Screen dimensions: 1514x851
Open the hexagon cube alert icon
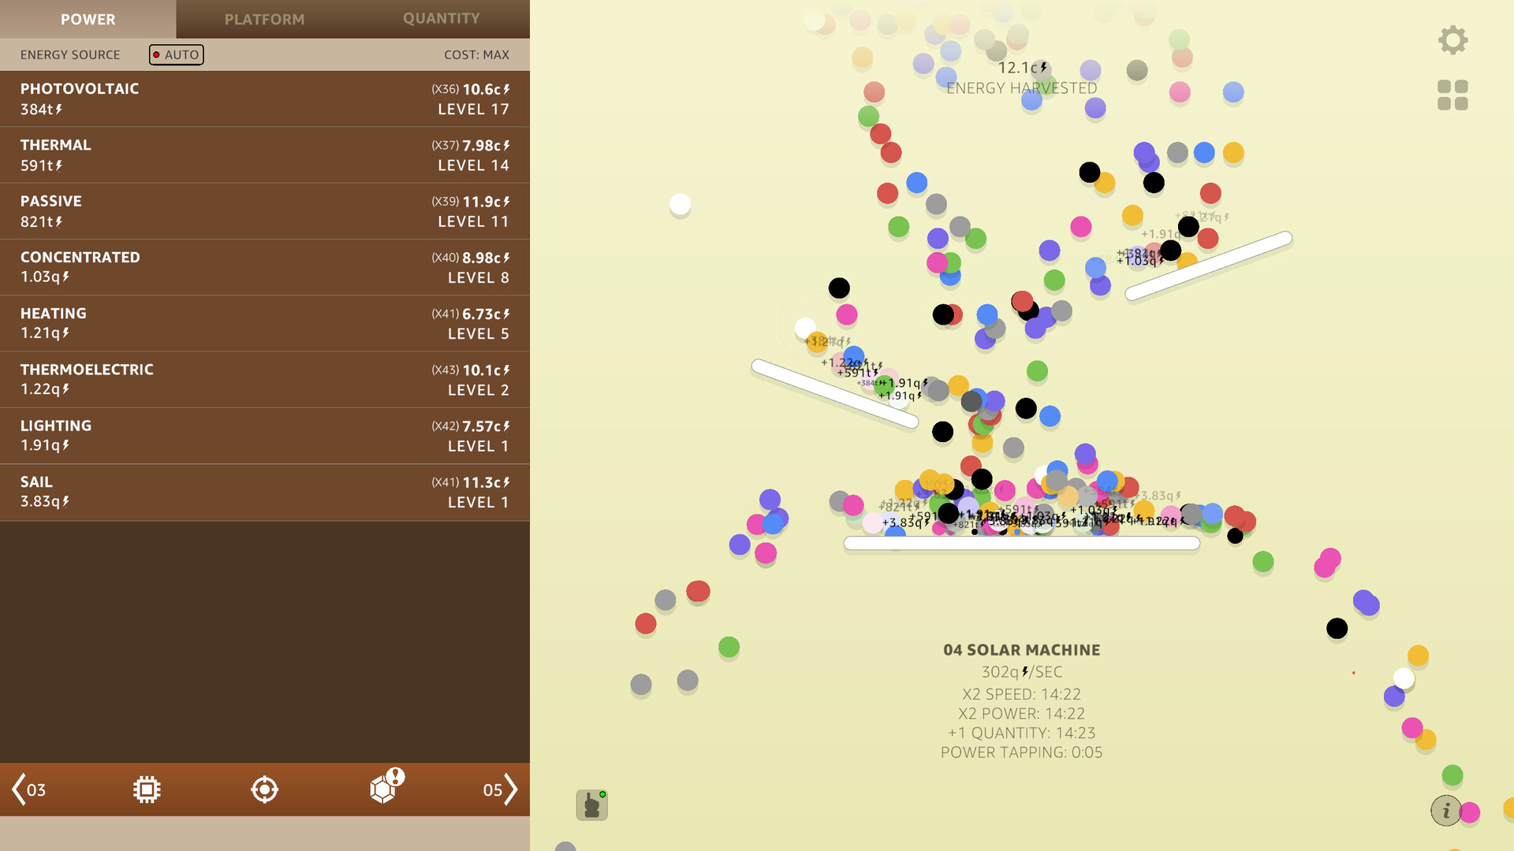coord(385,788)
